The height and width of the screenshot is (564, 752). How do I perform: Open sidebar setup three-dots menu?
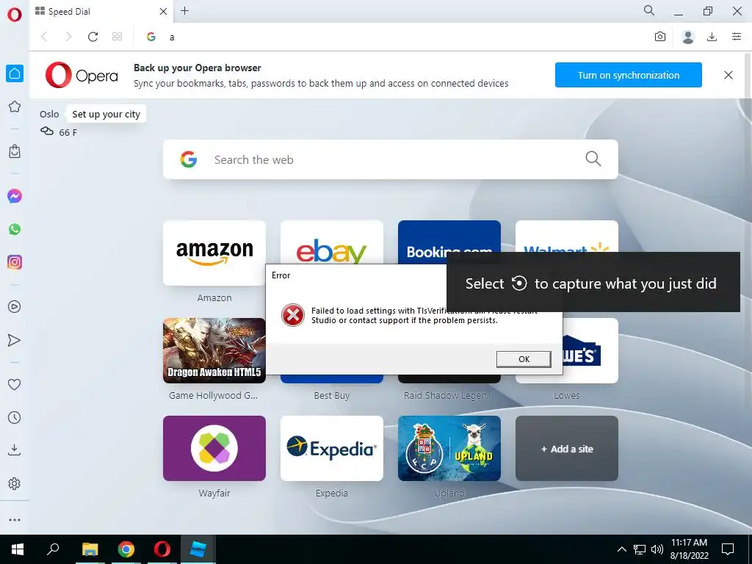tap(15, 520)
